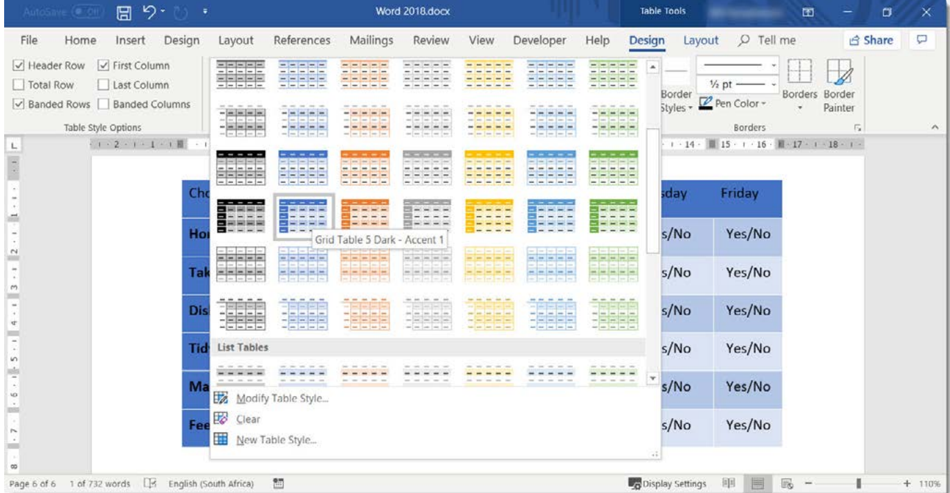Viewport: 950px width, 493px height.
Task: Click the zoom slider handle
Action: 859,483
